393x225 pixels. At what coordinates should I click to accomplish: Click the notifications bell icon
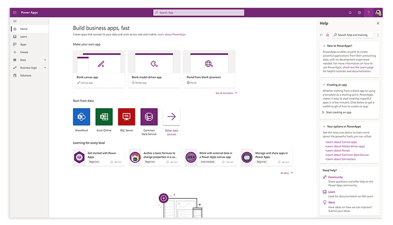tap(350, 12)
